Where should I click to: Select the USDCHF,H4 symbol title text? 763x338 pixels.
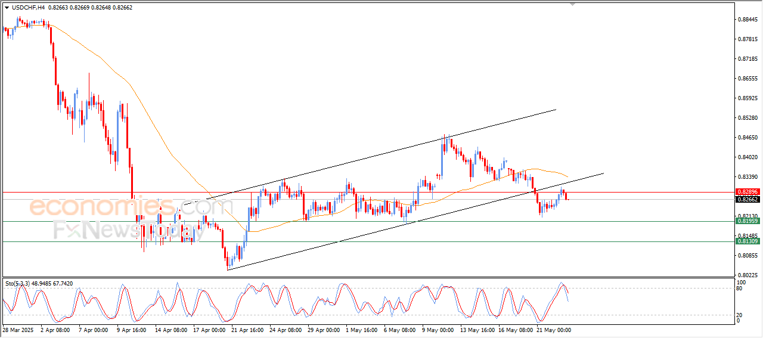27,7
